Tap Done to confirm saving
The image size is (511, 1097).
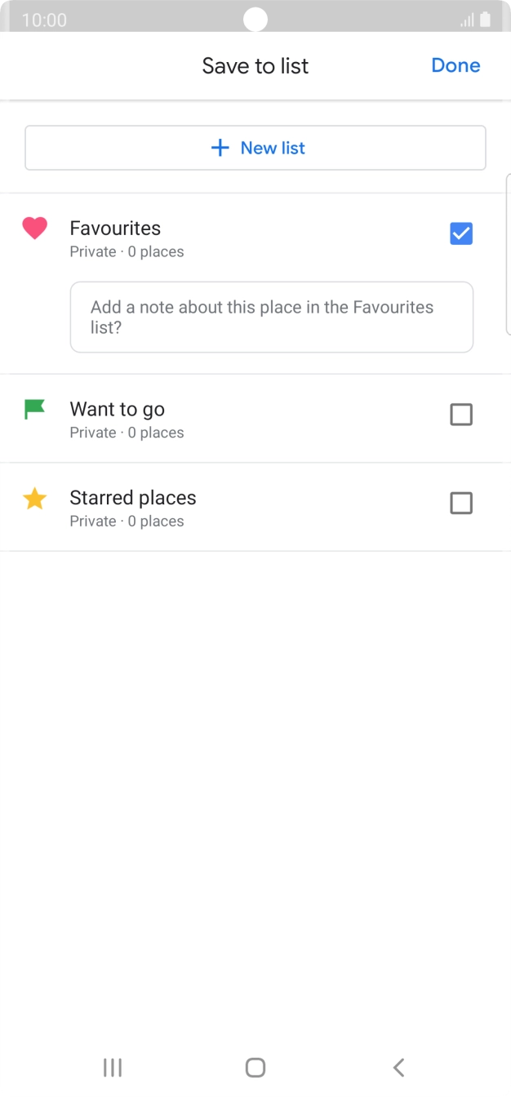coord(455,65)
